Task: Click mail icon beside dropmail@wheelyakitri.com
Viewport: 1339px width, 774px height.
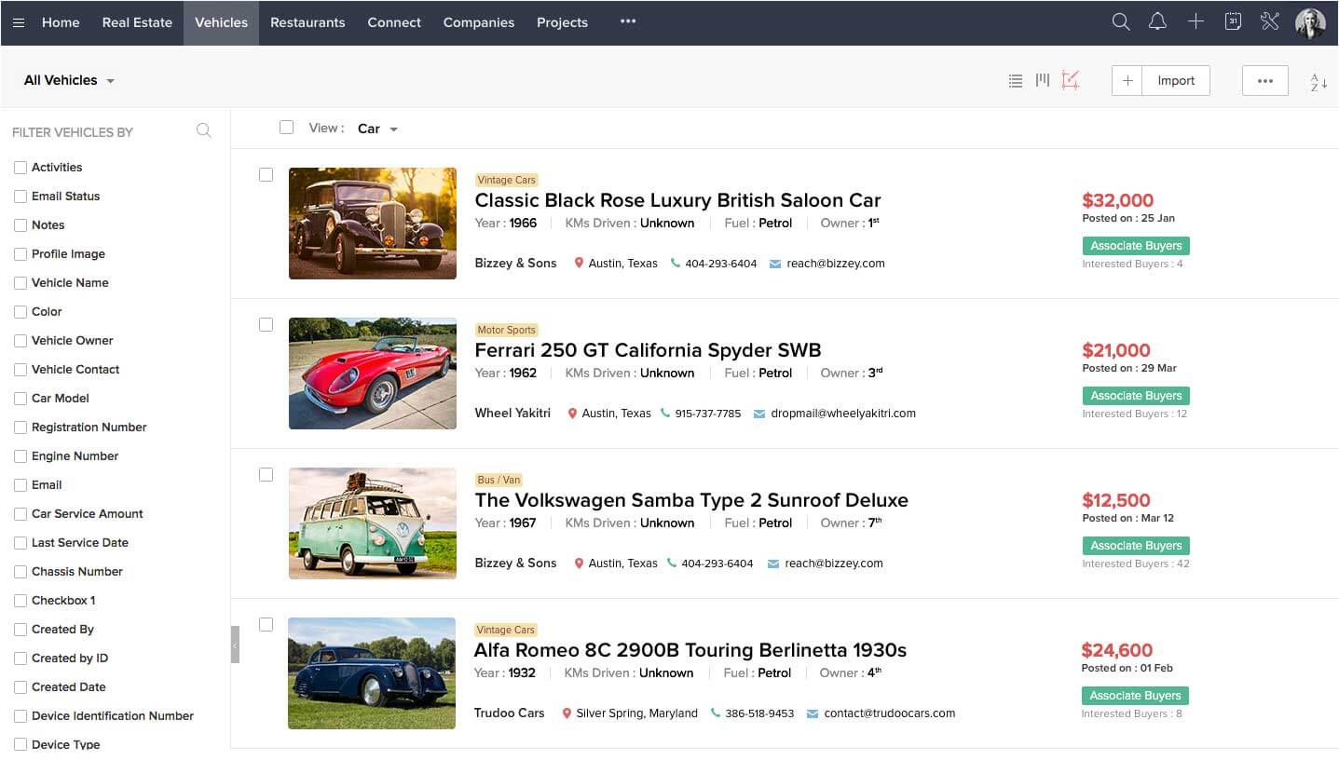Action: (759, 414)
